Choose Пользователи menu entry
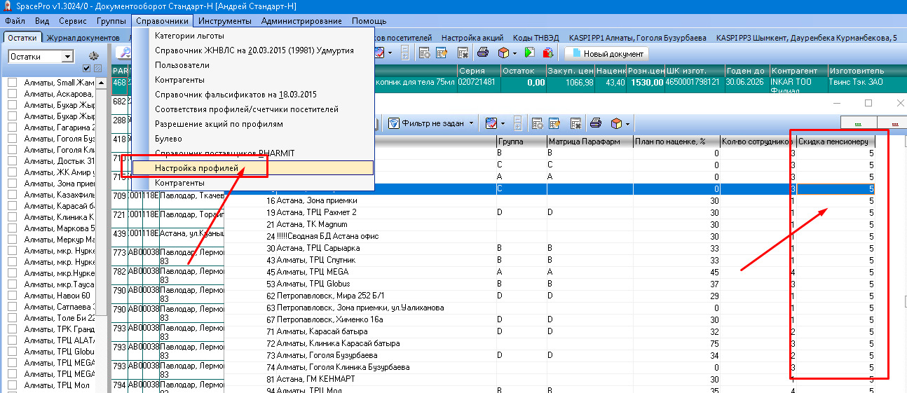This screenshot has width=907, height=393. [253, 65]
